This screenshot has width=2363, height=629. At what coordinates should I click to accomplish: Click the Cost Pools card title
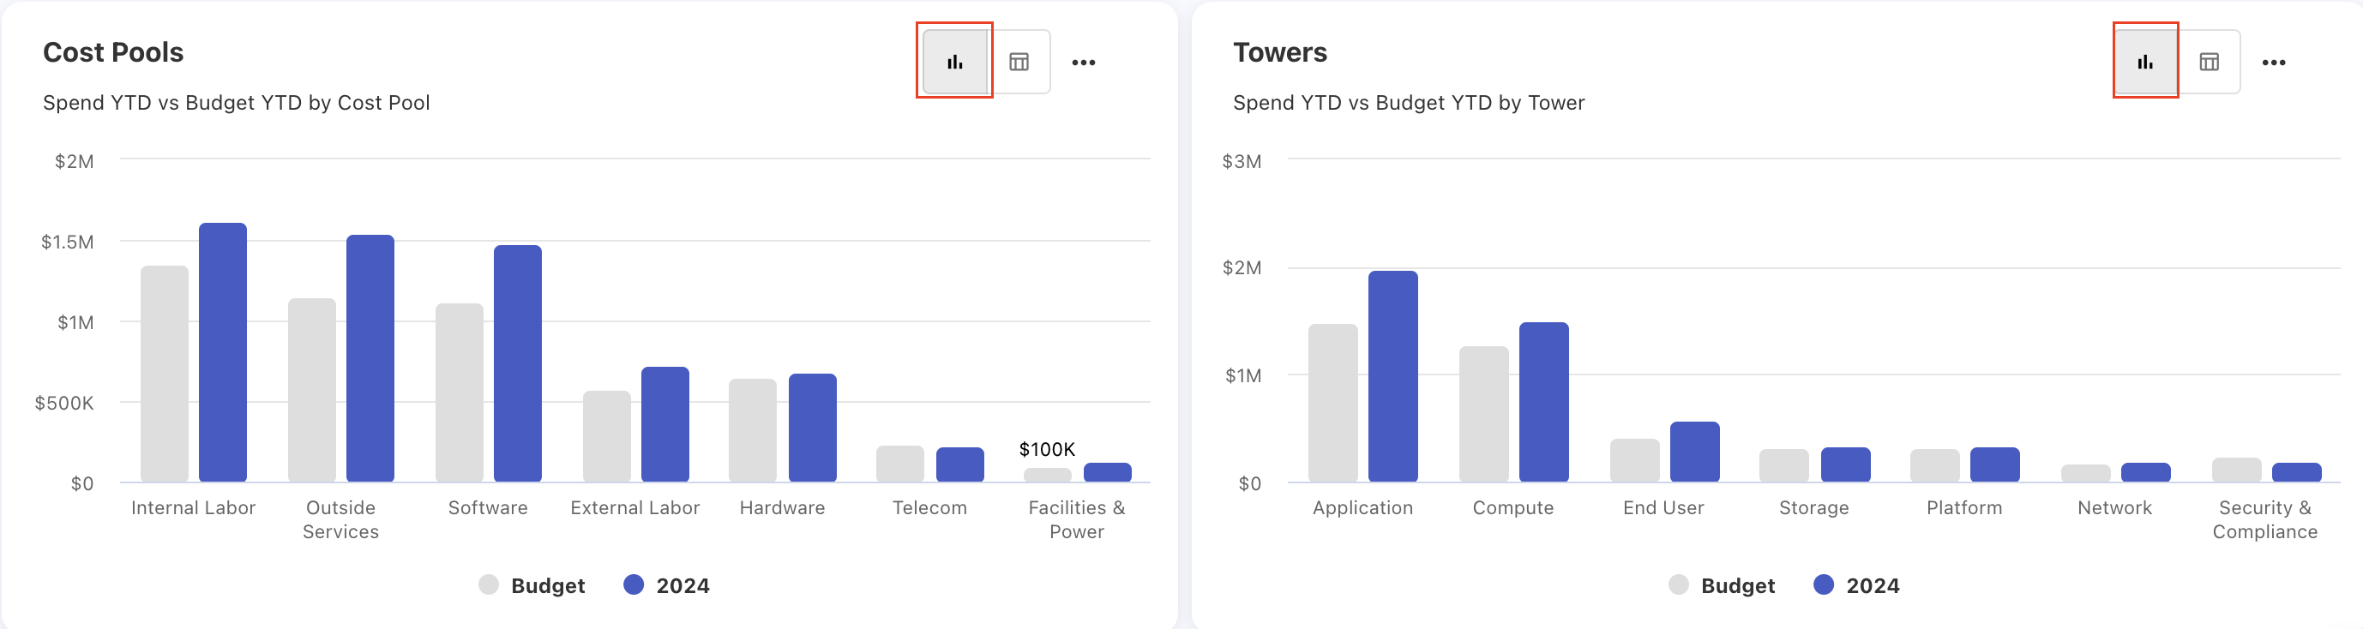tap(113, 52)
